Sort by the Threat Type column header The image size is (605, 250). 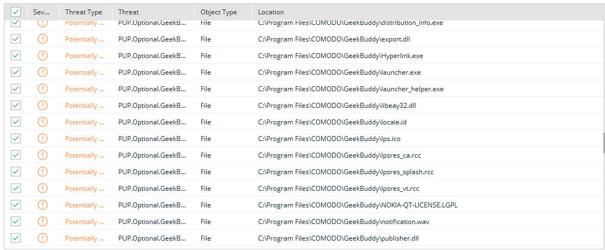point(86,12)
